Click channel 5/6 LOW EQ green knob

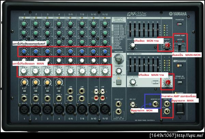tap(70, 43)
